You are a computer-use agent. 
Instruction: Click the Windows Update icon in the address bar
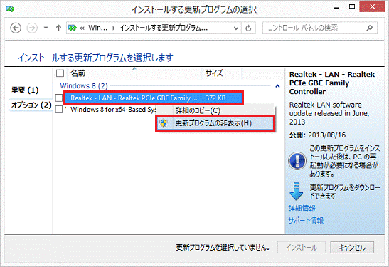point(73,28)
